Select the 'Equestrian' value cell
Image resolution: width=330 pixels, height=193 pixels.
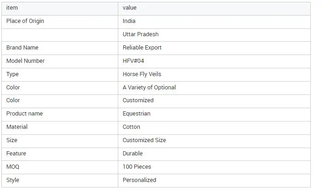coord(137,114)
